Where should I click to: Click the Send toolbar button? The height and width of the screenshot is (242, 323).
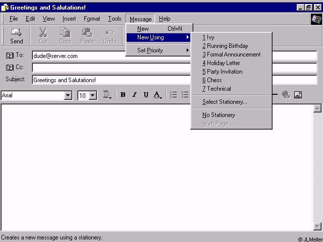pos(17,36)
